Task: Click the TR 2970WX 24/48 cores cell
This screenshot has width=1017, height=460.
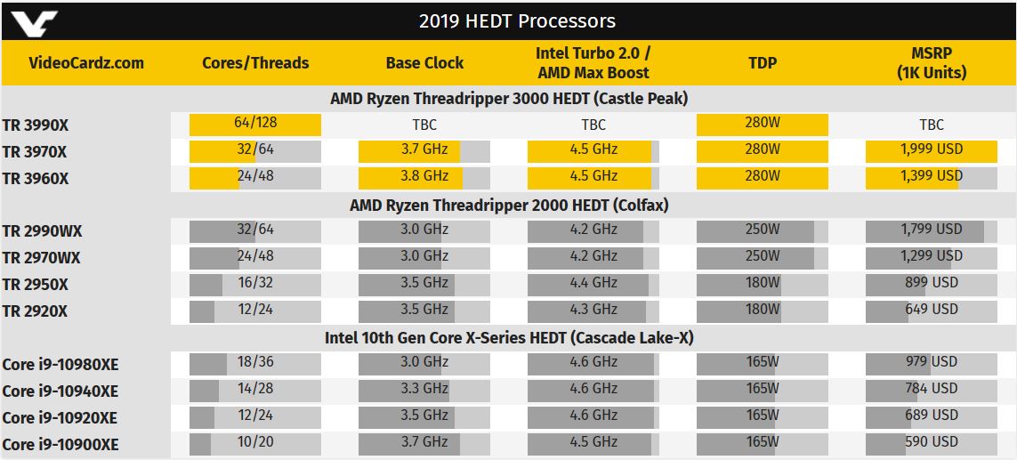Action: coord(255,257)
